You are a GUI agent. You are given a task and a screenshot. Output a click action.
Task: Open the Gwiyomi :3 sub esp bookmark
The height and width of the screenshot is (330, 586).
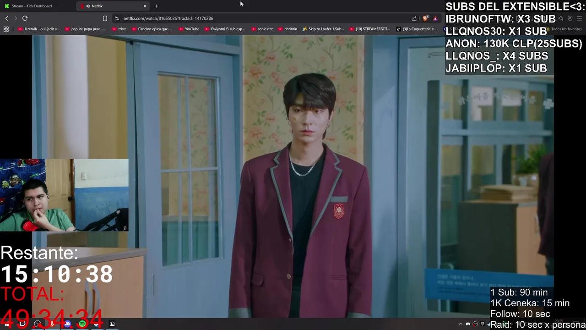(x=224, y=29)
